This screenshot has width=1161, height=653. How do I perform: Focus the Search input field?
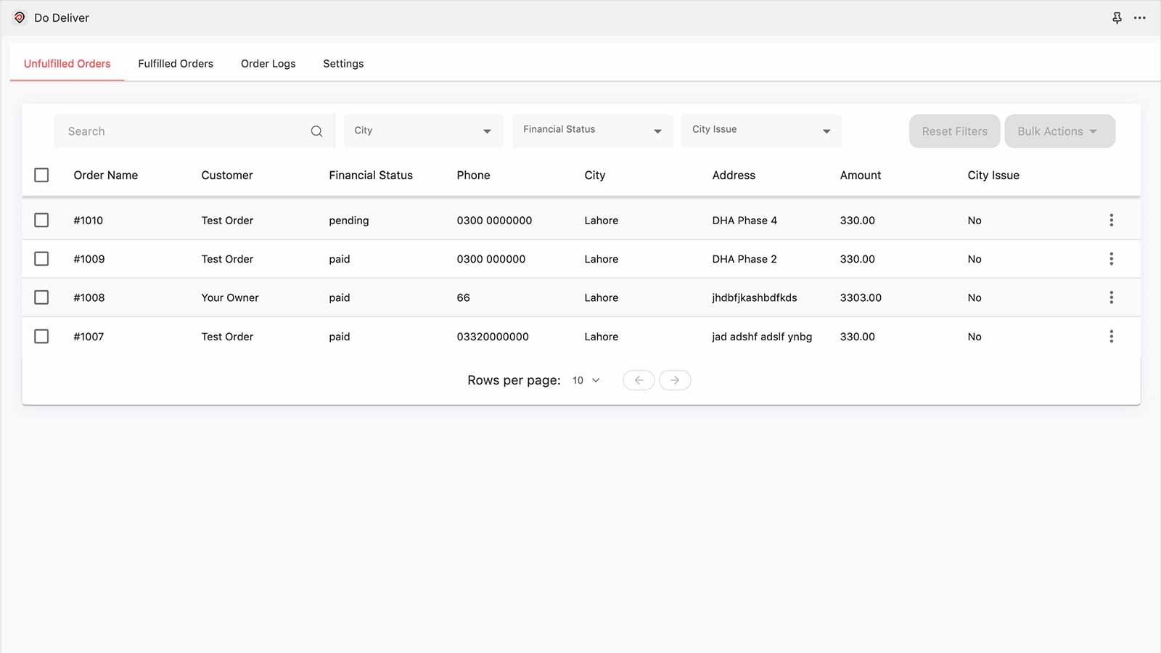pyautogui.click(x=181, y=131)
